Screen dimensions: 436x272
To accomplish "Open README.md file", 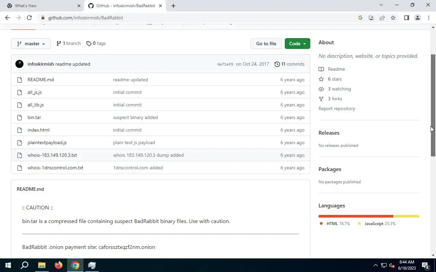I will 41,80.
